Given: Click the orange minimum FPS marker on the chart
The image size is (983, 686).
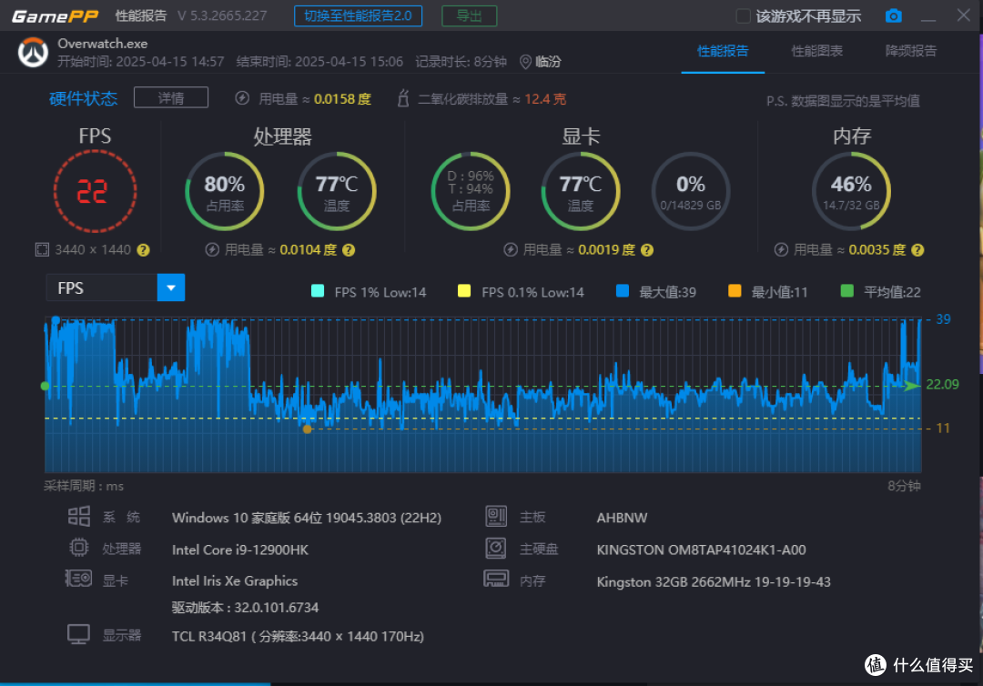Looking at the screenshot, I should pyautogui.click(x=308, y=429).
